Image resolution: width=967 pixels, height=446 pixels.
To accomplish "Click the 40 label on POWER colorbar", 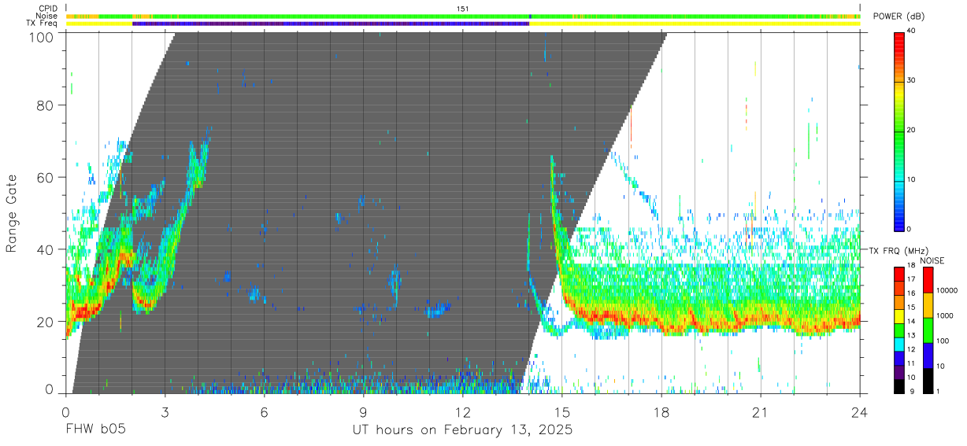I will click(911, 31).
